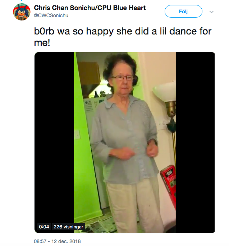Expand the tweet options chevron
The height and width of the screenshot is (246, 229).
pyautogui.click(x=211, y=12)
